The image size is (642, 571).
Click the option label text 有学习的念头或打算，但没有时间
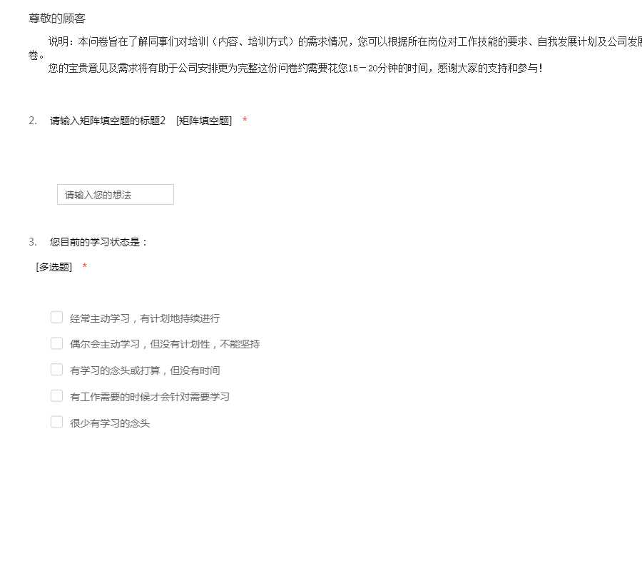pyautogui.click(x=145, y=370)
